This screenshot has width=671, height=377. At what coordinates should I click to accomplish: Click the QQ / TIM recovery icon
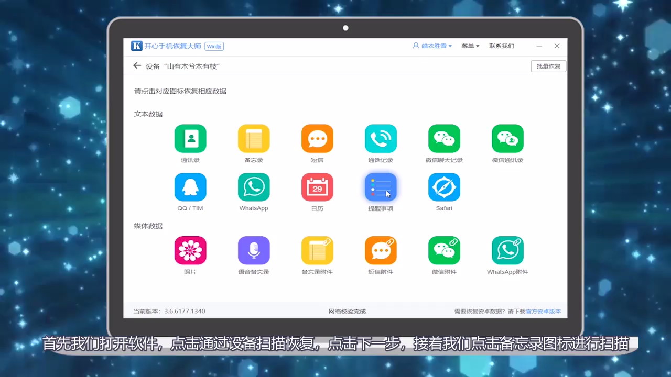pyautogui.click(x=190, y=186)
